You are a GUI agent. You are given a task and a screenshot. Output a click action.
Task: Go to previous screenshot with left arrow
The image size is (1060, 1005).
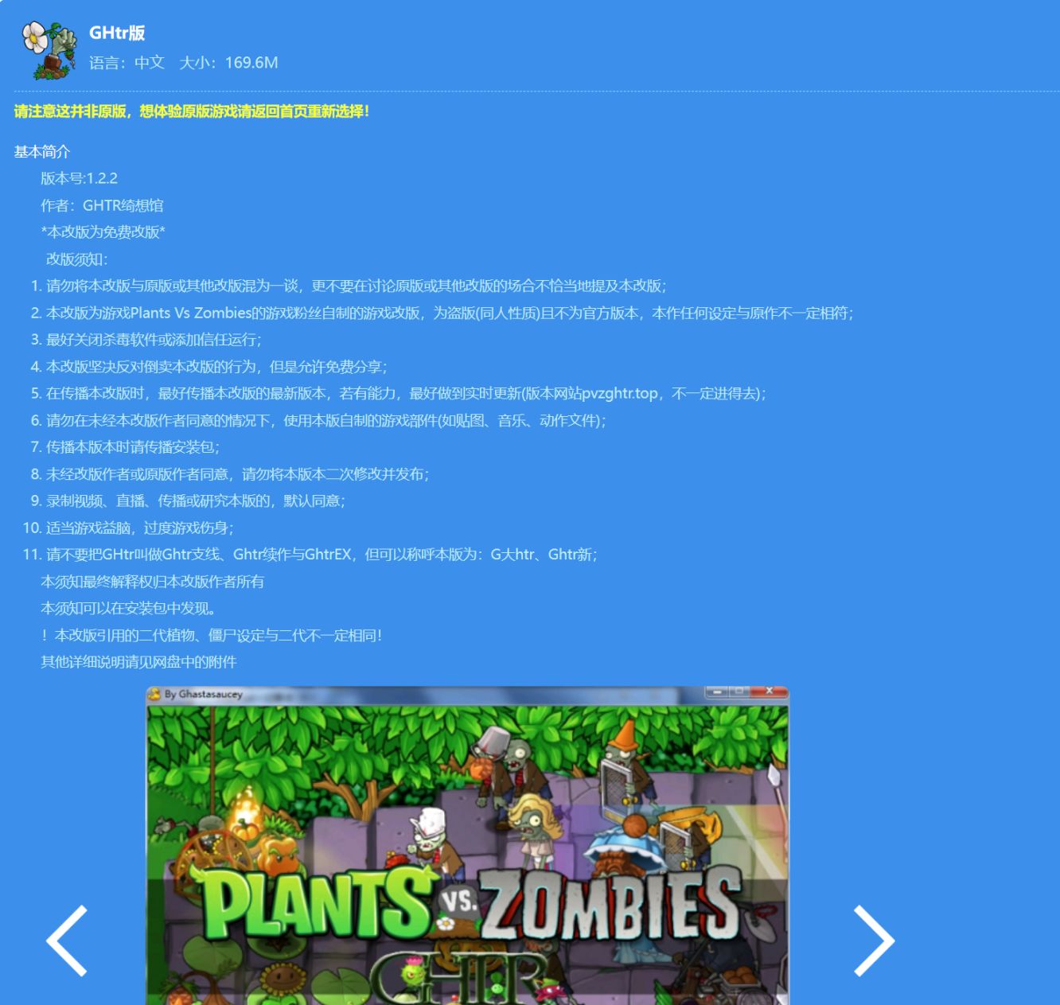tap(68, 941)
